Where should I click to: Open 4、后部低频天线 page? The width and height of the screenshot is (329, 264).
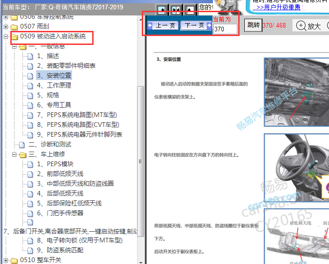[x=60, y=193]
